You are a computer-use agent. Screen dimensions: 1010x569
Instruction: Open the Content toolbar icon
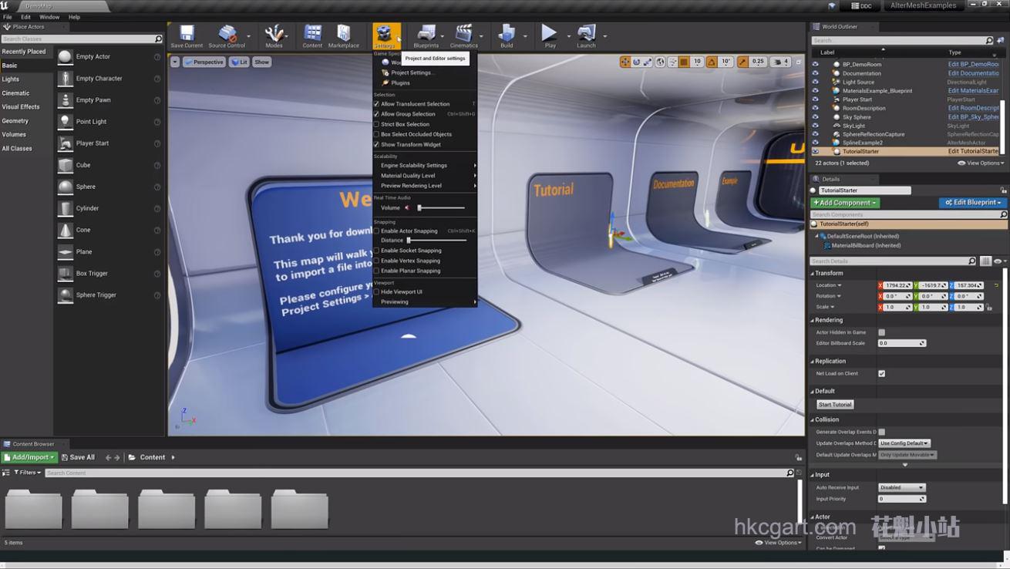[312, 35]
